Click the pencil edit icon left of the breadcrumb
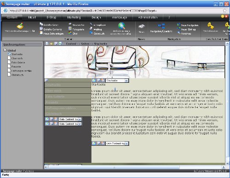The height and width of the screenshot is (178, 230). (52, 44)
